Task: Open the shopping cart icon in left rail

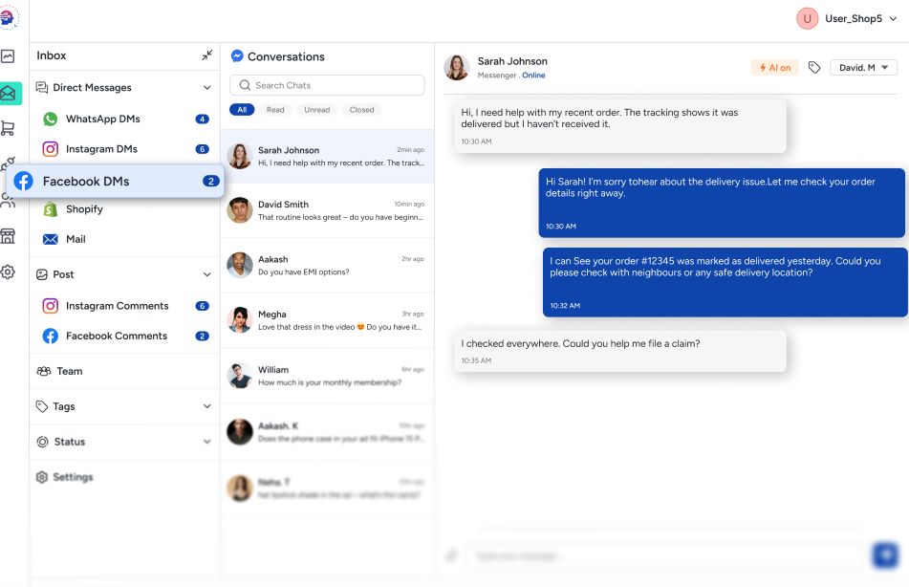Action: (x=8, y=128)
